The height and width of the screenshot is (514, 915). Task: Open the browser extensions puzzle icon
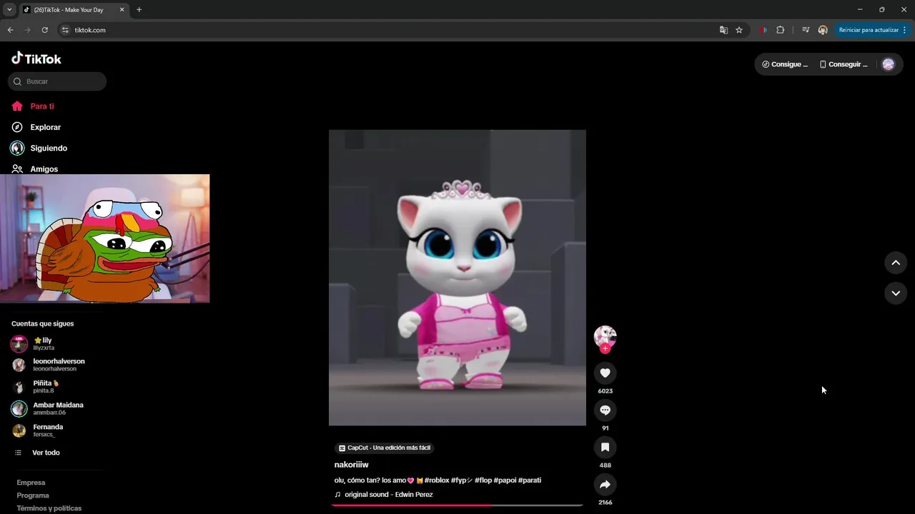point(780,30)
